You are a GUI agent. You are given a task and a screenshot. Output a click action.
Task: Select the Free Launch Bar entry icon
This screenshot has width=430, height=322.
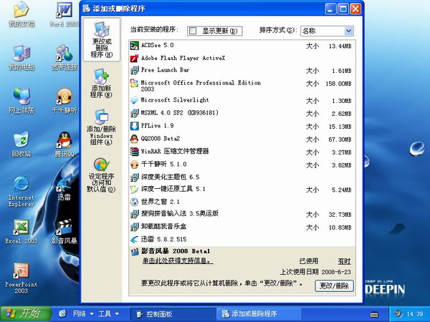click(135, 70)
